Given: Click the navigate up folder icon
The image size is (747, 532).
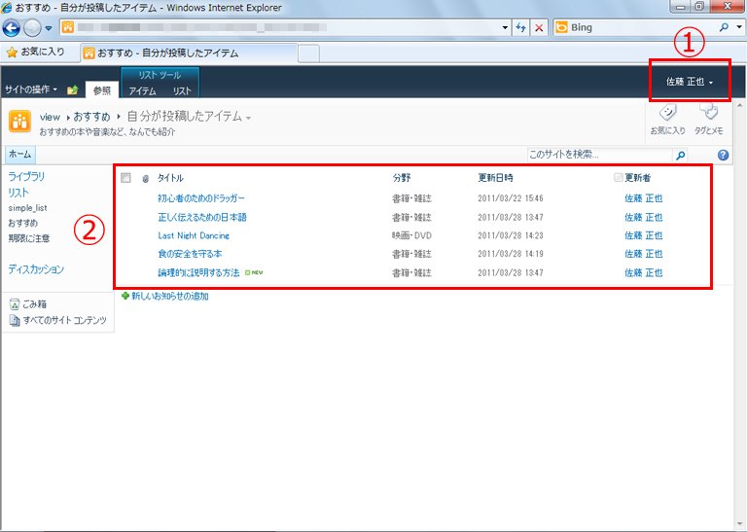Looking at the screenshot, I should (x=72, y=89).
